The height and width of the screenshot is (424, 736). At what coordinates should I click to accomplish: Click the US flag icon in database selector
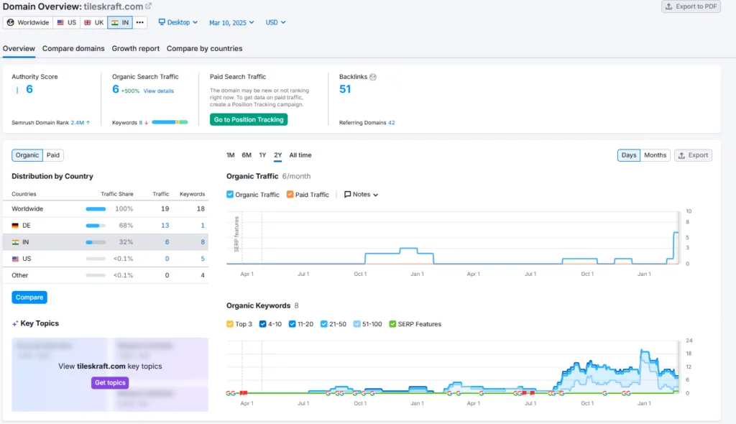pos(60,22)
